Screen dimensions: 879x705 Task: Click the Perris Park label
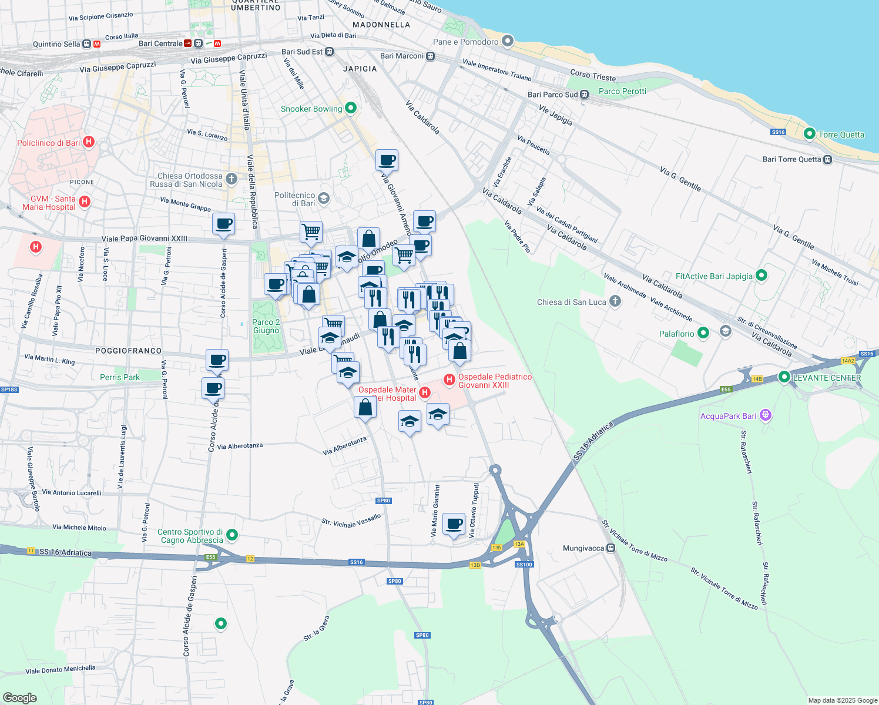[120, 377]
